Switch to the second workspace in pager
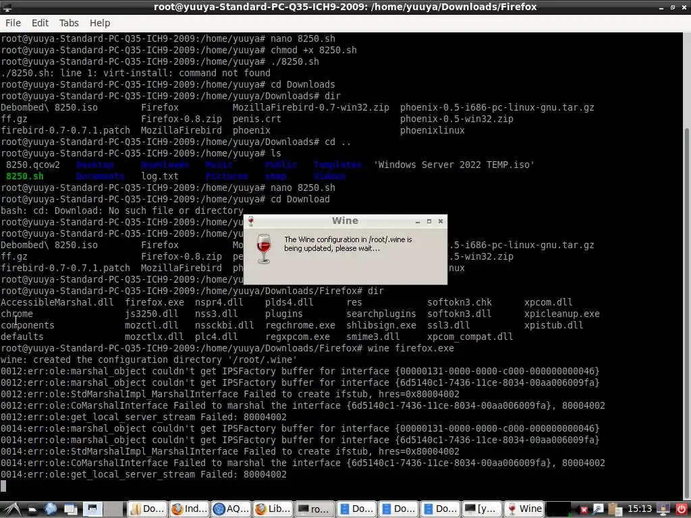691x518 pixels. [x=113, y=509]
